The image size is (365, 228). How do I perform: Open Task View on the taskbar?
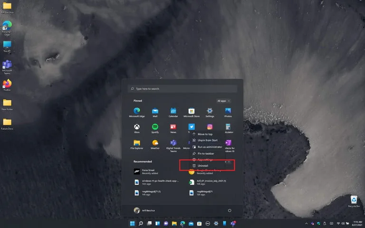[x=149, y=224]
